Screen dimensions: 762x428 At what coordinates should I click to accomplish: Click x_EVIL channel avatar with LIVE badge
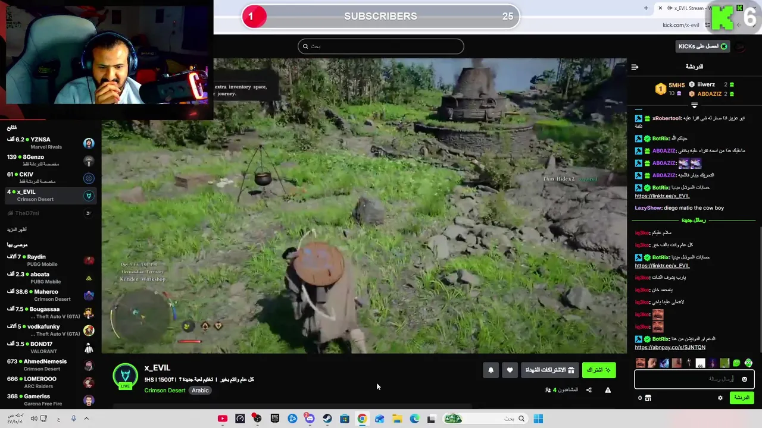click(125, 376)
